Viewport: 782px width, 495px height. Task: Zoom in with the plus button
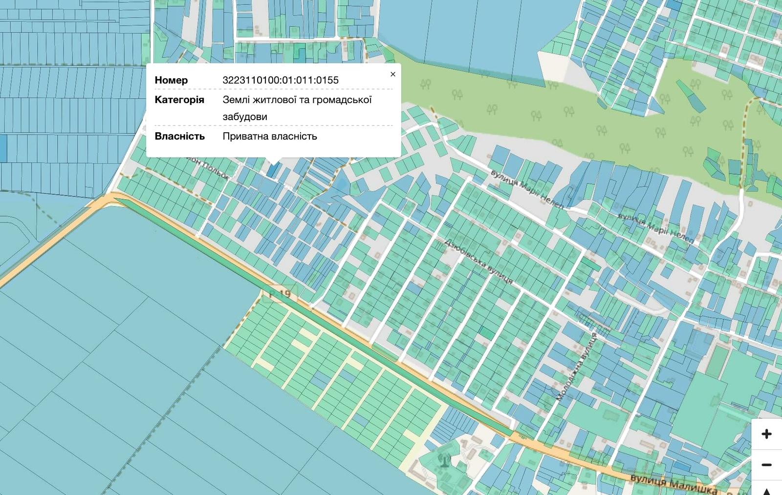pyautogui.click(x=766, y=433)
